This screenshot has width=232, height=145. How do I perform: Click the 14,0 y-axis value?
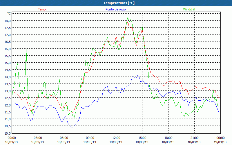pos(8,77)
